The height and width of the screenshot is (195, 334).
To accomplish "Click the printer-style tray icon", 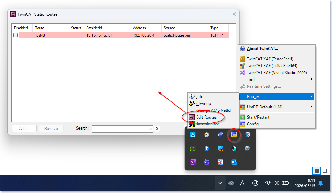I will coord(248,148).
